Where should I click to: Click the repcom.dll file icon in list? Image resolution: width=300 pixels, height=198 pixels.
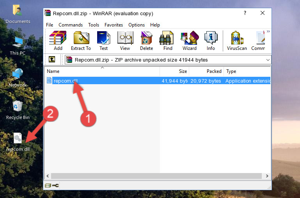tap(49, 80)
